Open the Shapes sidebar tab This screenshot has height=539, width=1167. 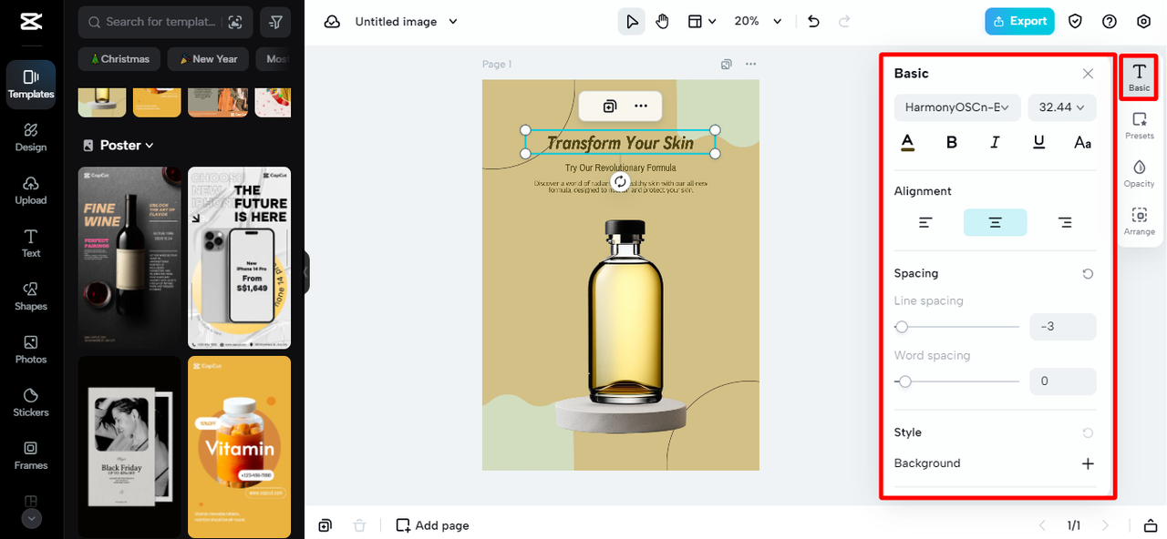click(31, 296)
